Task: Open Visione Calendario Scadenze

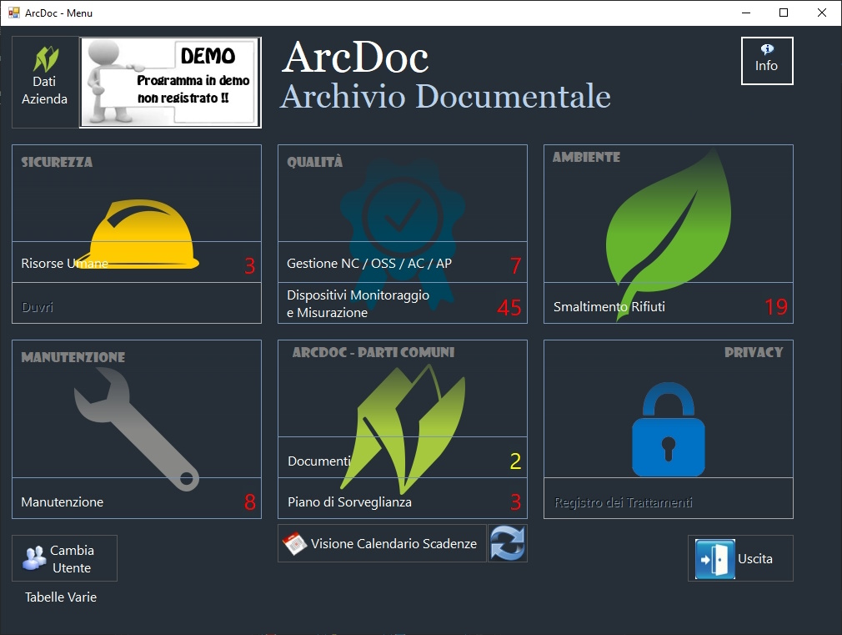Action: pos(383,543)
